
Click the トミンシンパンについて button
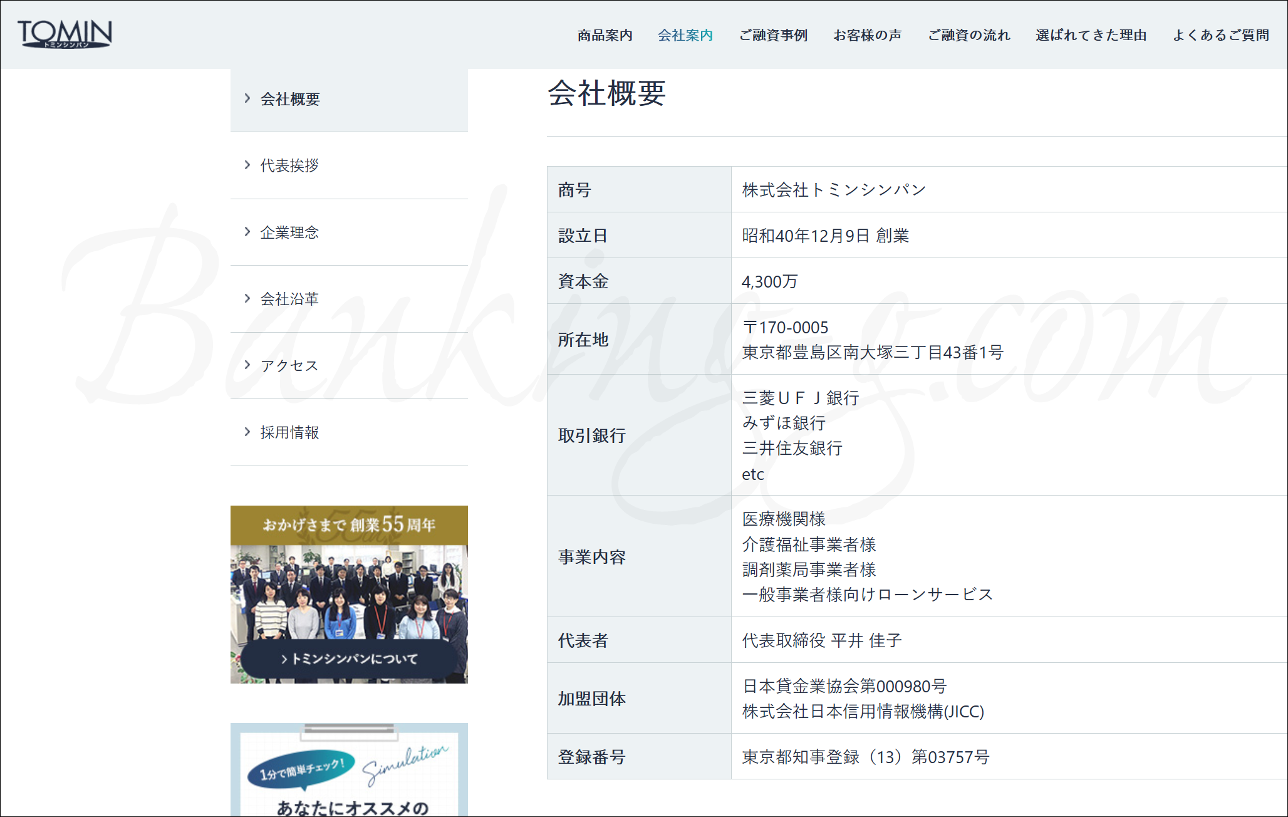tap(349, 659)
